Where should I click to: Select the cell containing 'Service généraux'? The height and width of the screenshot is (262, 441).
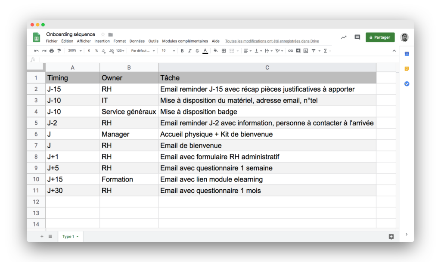[129, 112]
